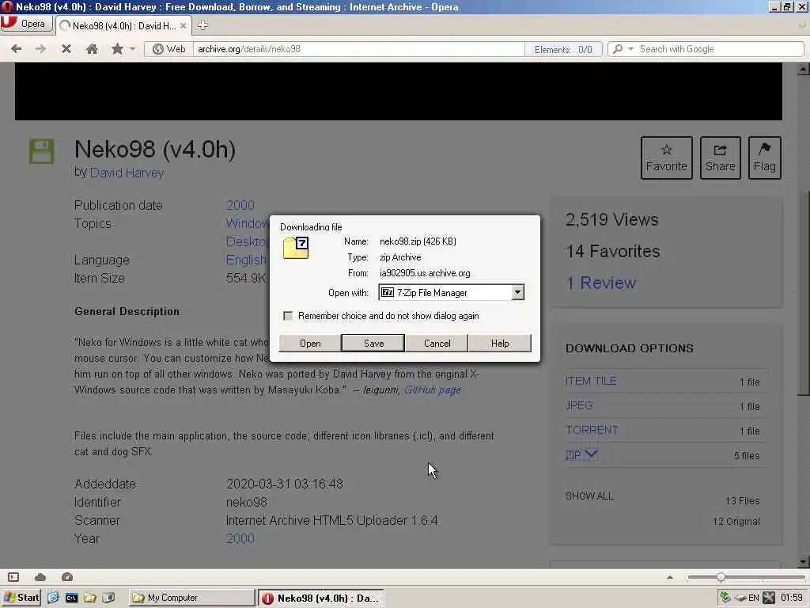
Task: Open the bookmark star dropdown arrow
Action: click(x=132, y=49)
